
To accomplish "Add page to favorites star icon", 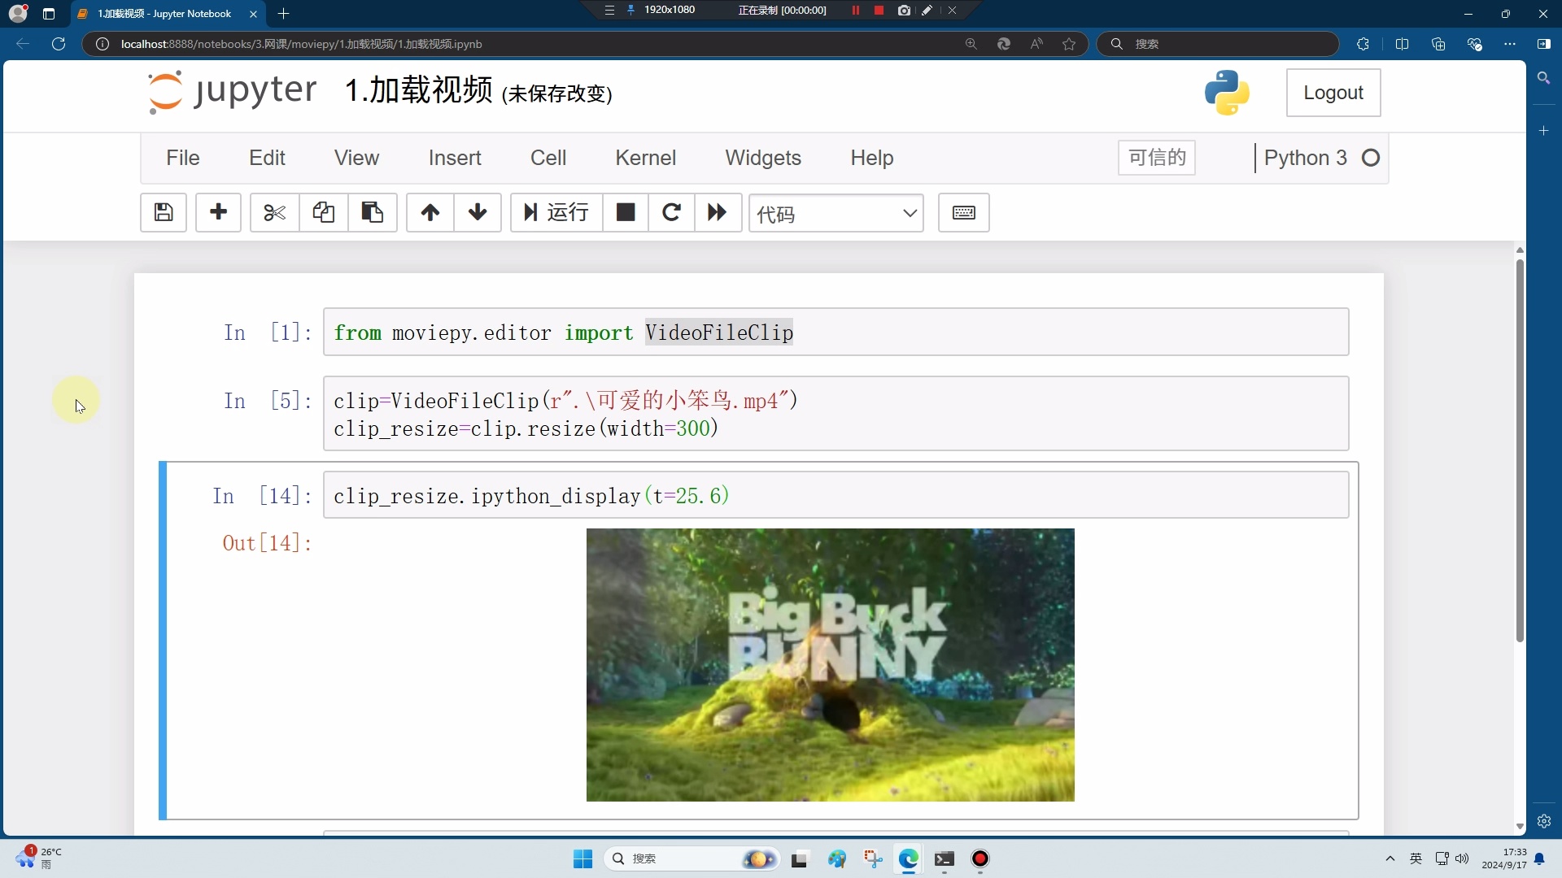I will click(1069, 44).
